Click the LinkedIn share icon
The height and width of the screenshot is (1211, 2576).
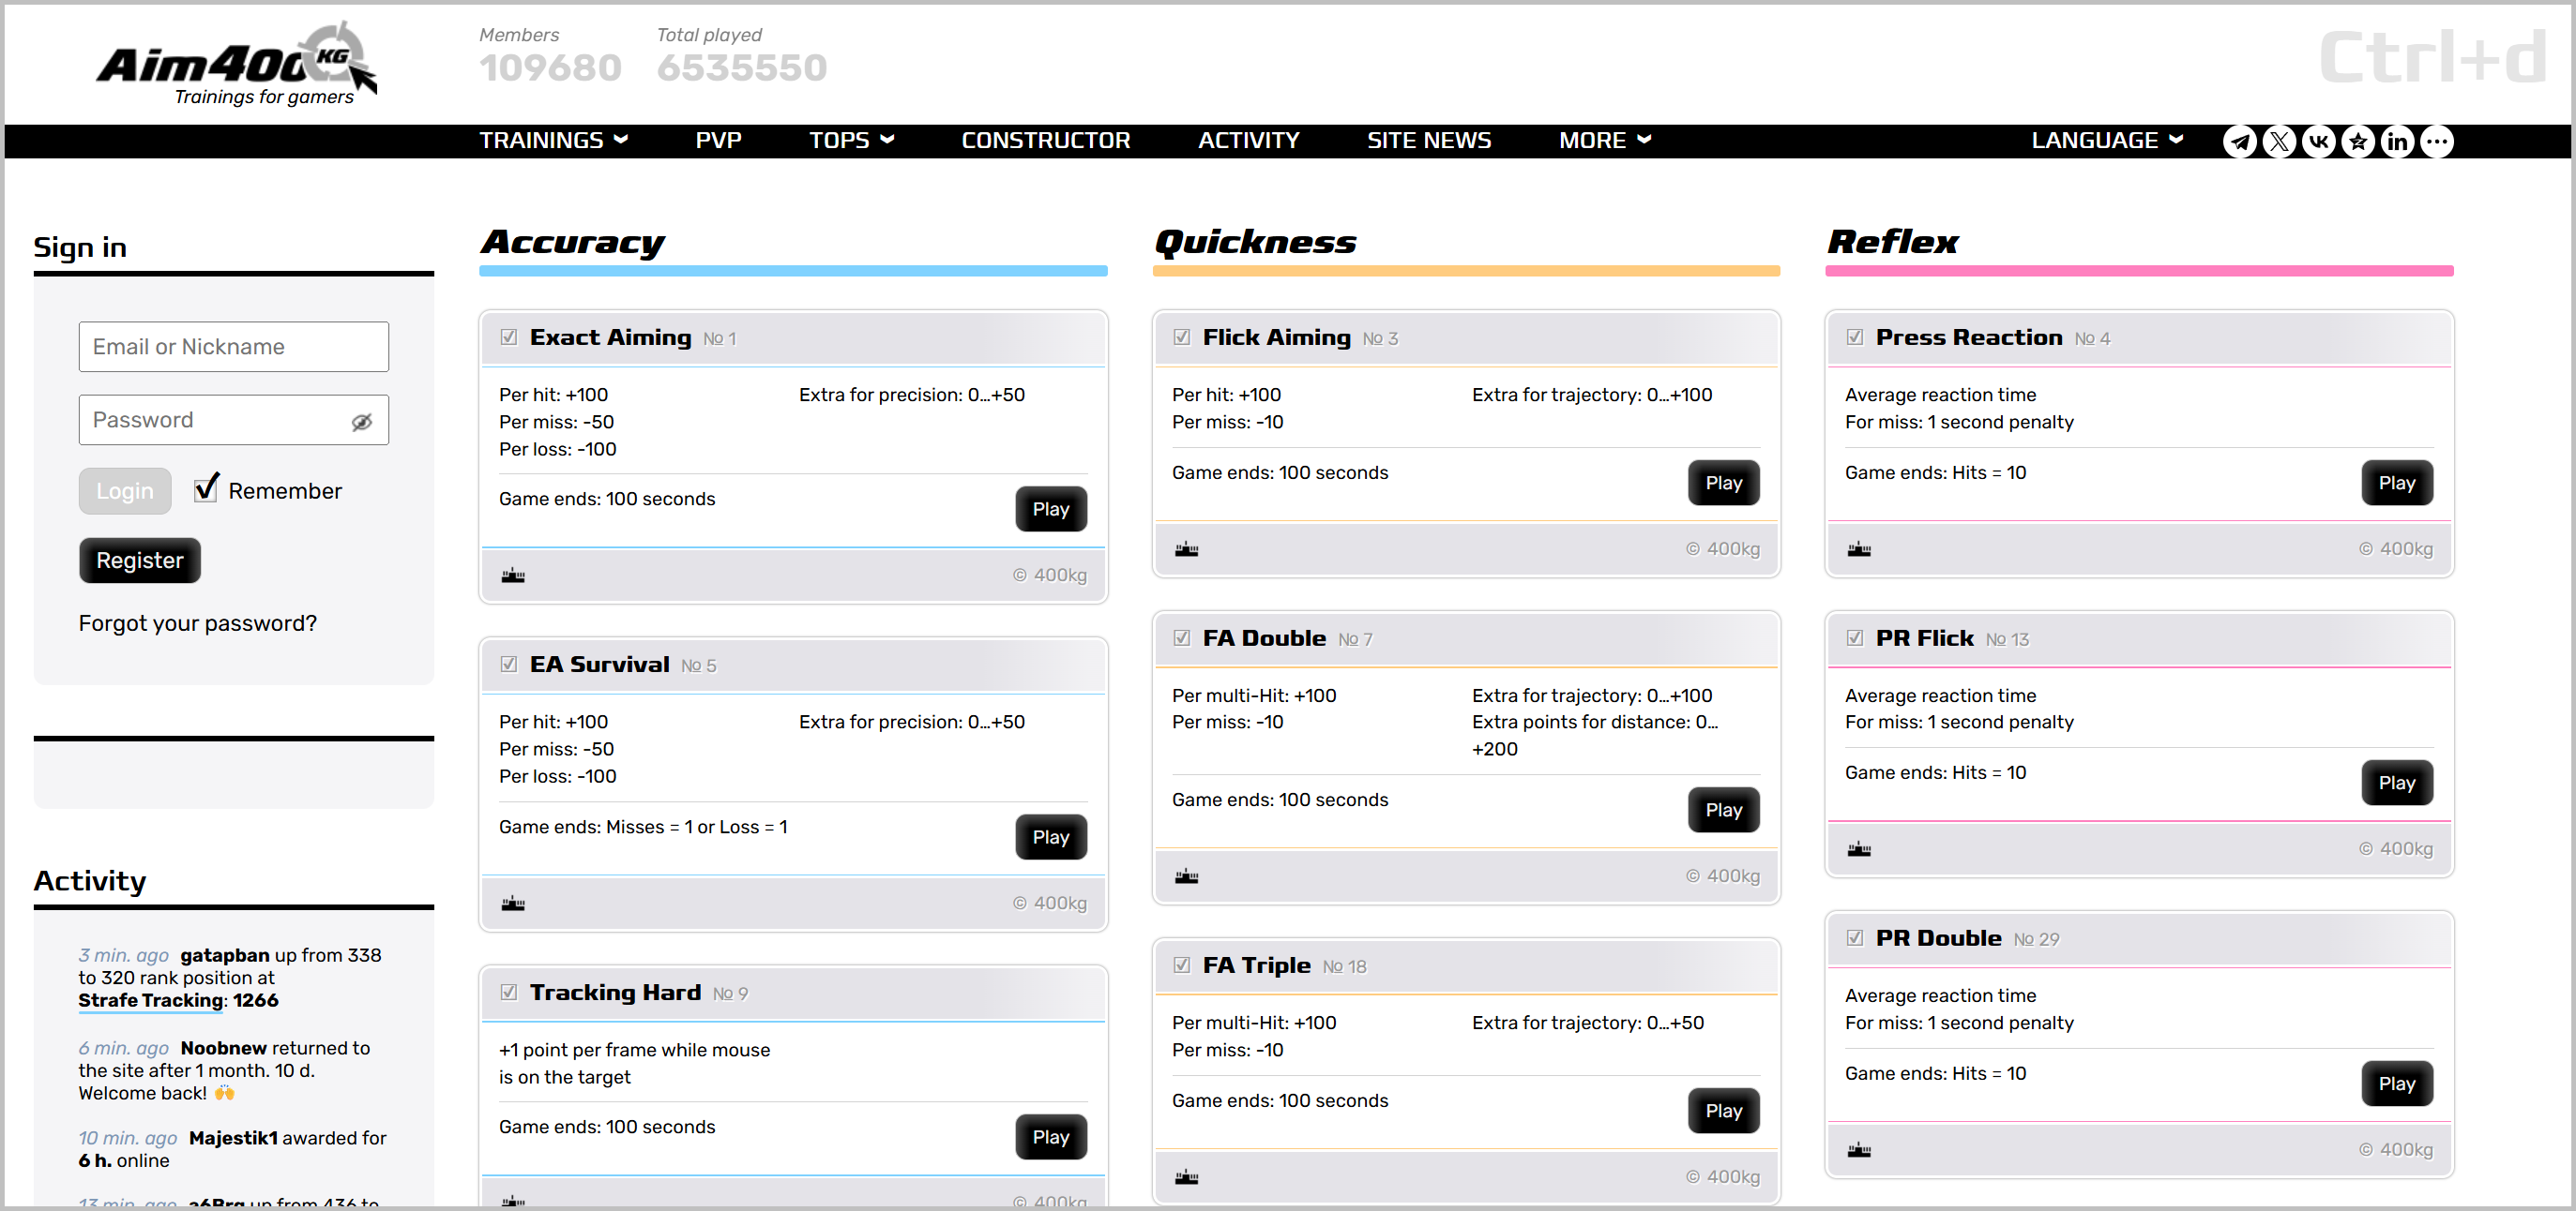point(2397,142)
